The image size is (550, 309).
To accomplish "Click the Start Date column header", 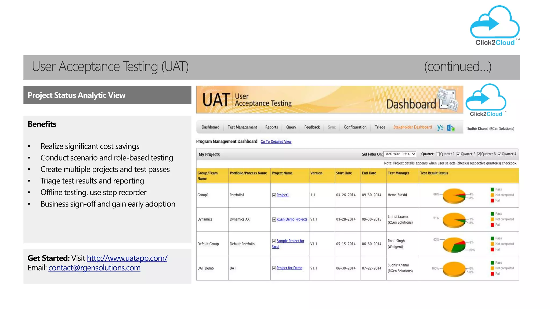I will pyautogui.click(x=348, y=176).
